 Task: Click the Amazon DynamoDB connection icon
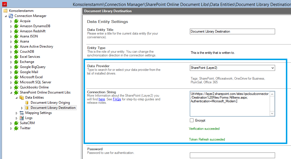pos(16,26)
